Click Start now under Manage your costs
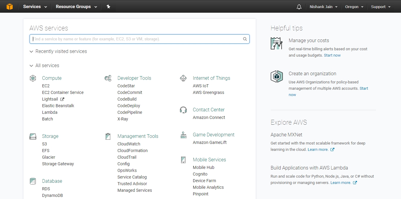The width and height of the screenshot is (401, 199). pos(332,55)
